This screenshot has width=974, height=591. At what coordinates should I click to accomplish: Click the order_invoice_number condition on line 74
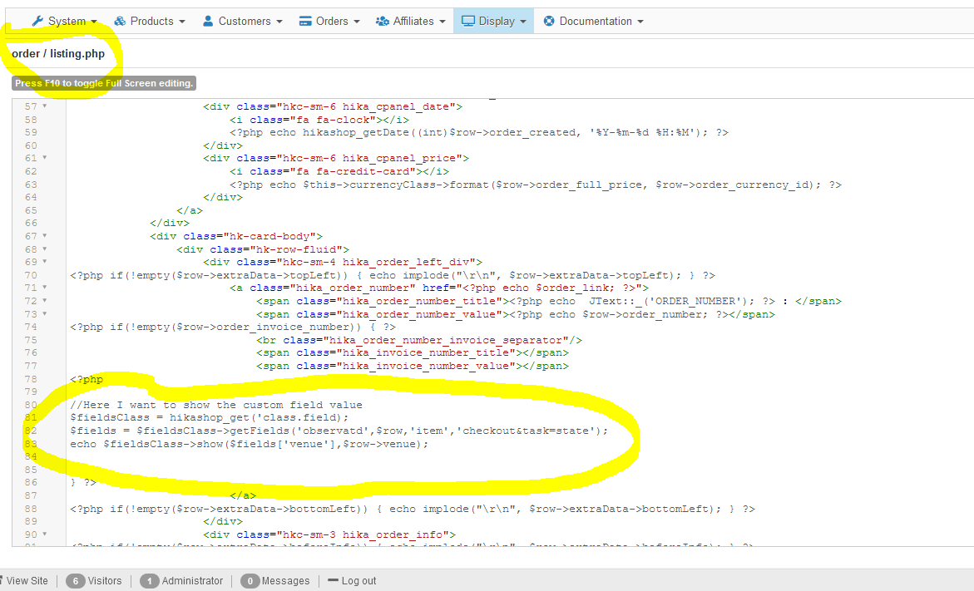point(233,328)
